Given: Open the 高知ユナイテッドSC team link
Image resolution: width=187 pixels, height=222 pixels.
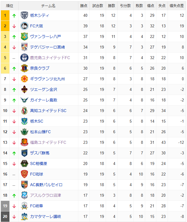Looking at the screenshot, I should 48,111.
